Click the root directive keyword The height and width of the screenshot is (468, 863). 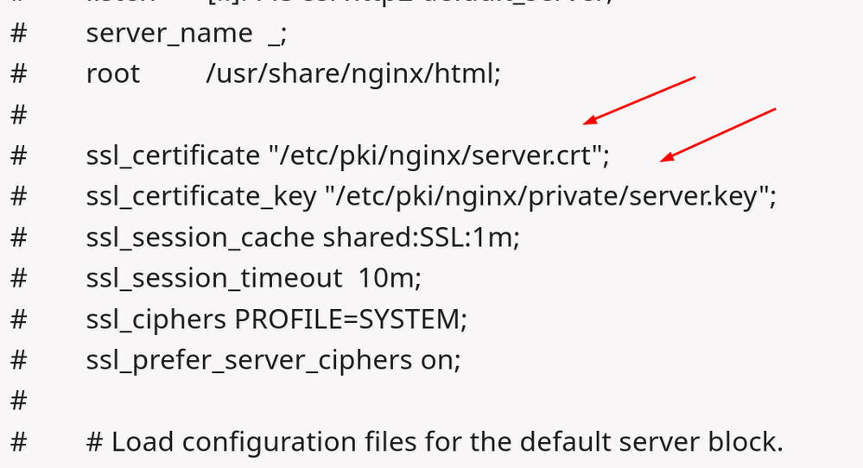[x=112, y=74]
